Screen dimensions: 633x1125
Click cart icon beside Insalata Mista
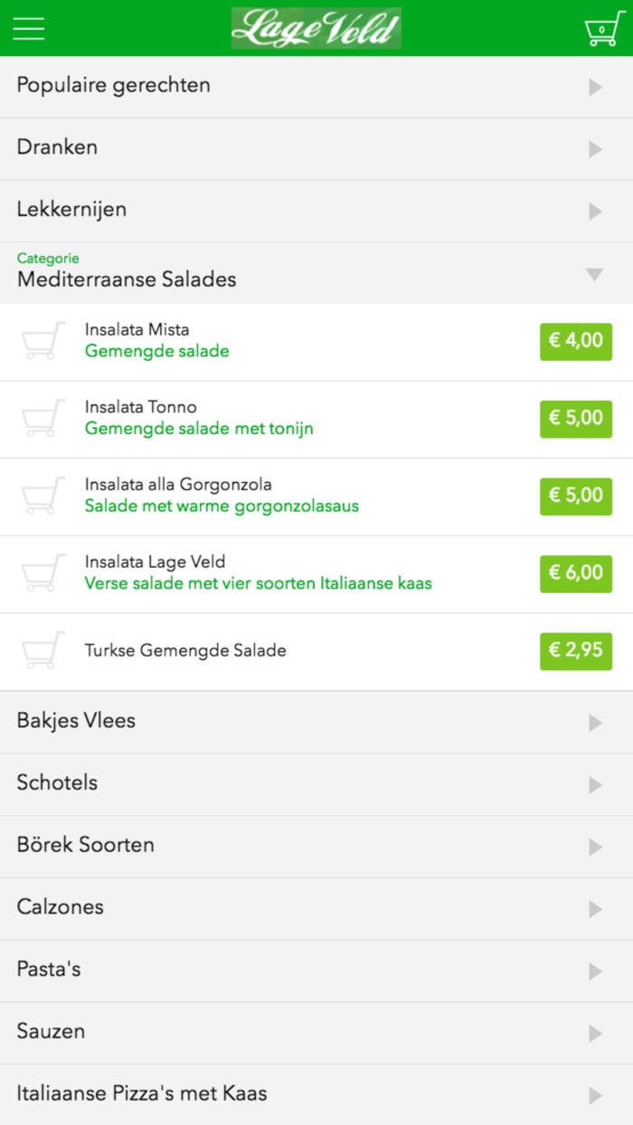click(43, 341)
